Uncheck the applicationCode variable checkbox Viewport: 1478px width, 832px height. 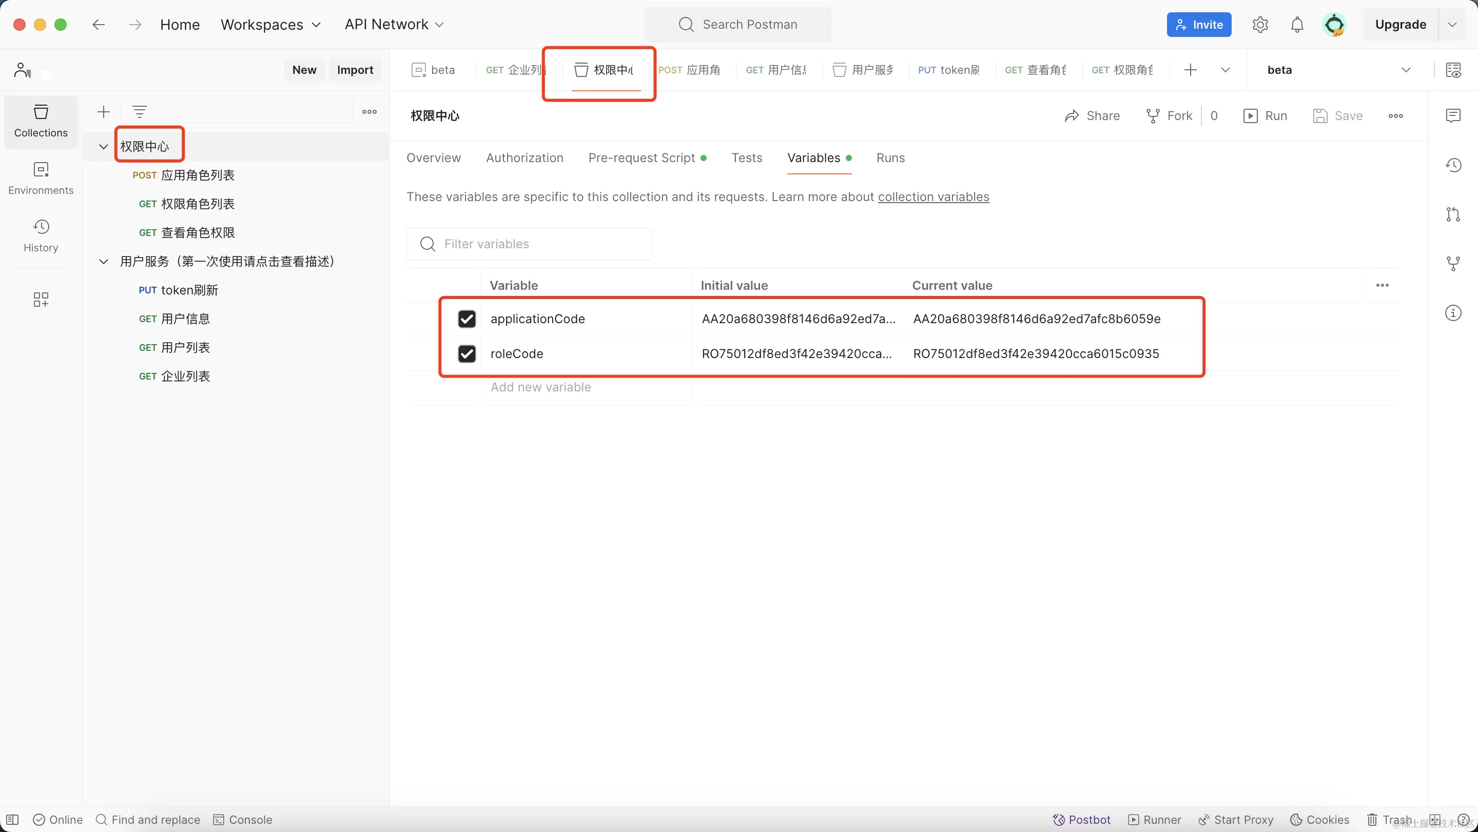point(466,319)
